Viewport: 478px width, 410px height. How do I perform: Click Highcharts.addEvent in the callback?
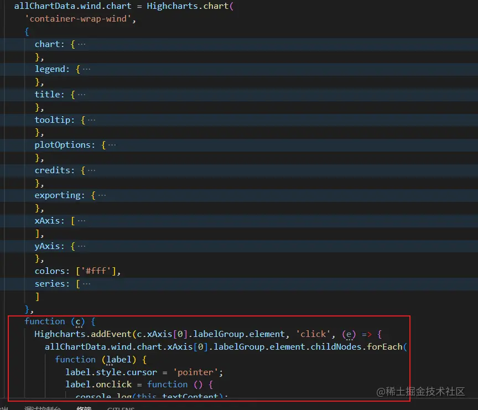82,334
